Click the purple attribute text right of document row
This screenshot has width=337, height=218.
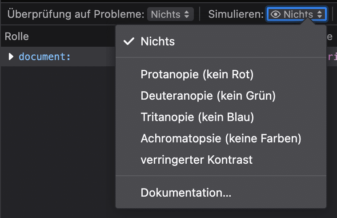tap(332, 57)
